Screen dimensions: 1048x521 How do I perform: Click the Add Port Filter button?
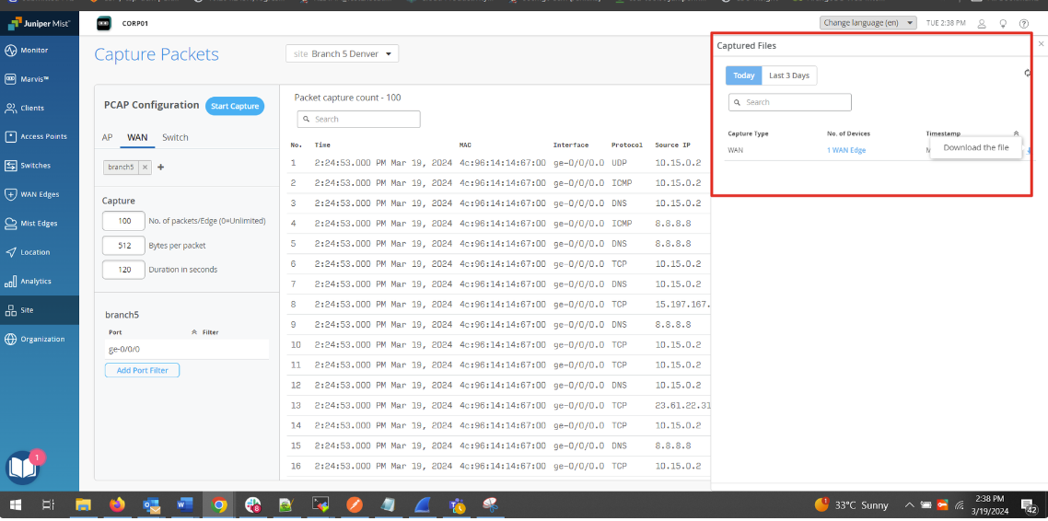tap(142, 370)
